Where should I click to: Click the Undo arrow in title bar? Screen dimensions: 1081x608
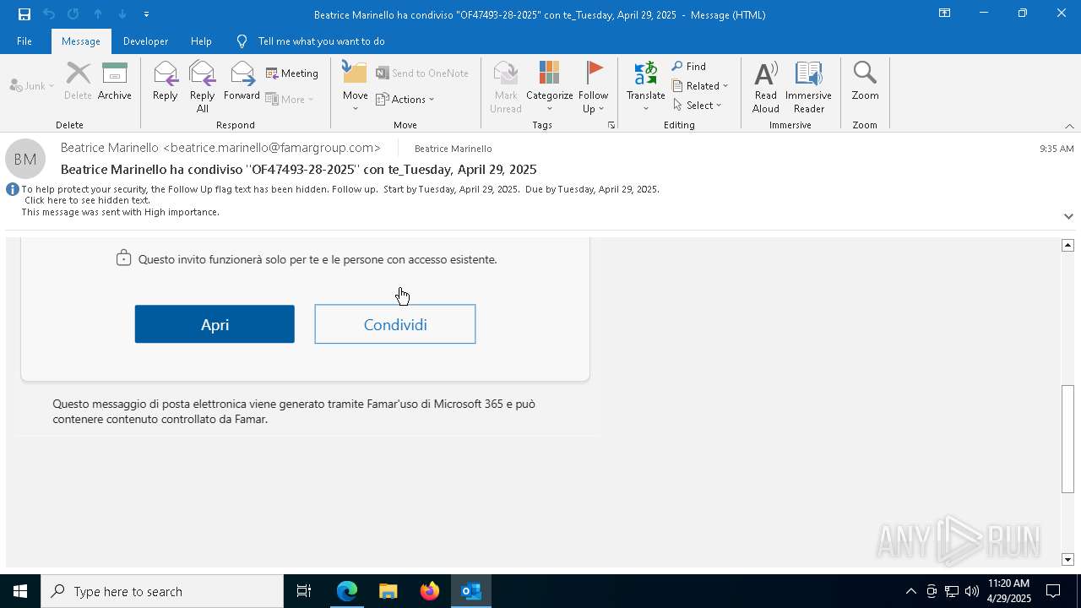pyautogui.click(x=49, y=14)
